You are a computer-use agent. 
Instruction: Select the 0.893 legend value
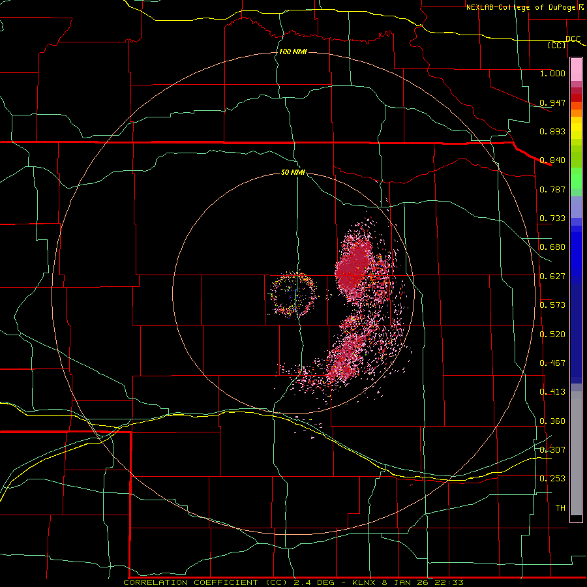point(552,131)
